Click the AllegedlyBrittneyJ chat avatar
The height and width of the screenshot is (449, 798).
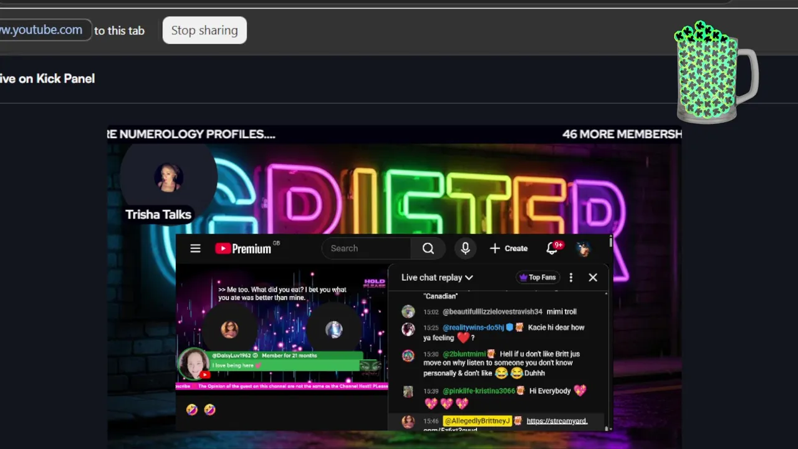(x=408, y=422)
